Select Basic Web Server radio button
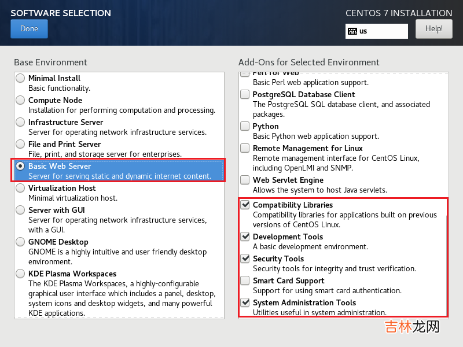This screenshot has width=463, height=347. (x=21, y=166)
